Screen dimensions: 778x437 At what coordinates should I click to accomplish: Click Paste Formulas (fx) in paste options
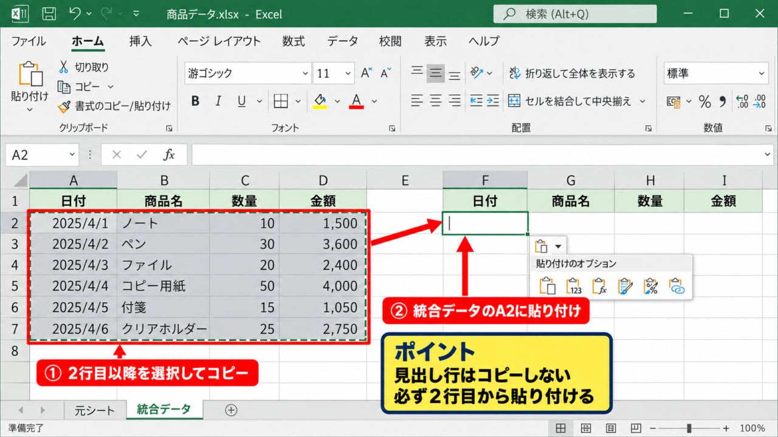pos(599,286)
